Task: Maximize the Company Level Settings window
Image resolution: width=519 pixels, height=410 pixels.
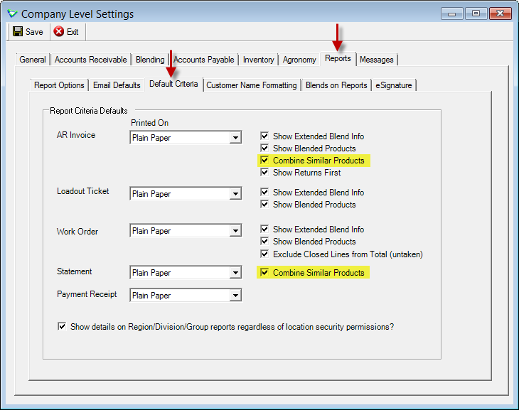Action: click(x=476, y=14)
